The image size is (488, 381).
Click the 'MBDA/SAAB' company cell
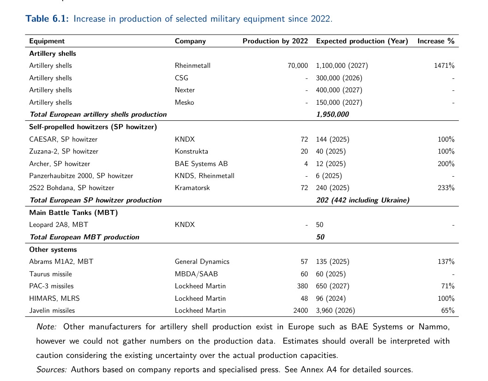point(196,274)
